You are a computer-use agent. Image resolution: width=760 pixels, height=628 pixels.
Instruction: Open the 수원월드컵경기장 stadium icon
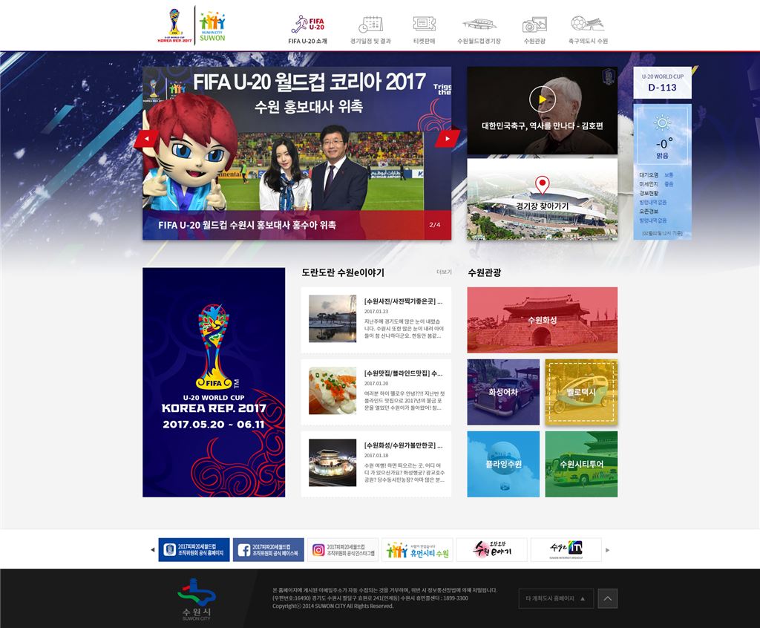(479, 24)
